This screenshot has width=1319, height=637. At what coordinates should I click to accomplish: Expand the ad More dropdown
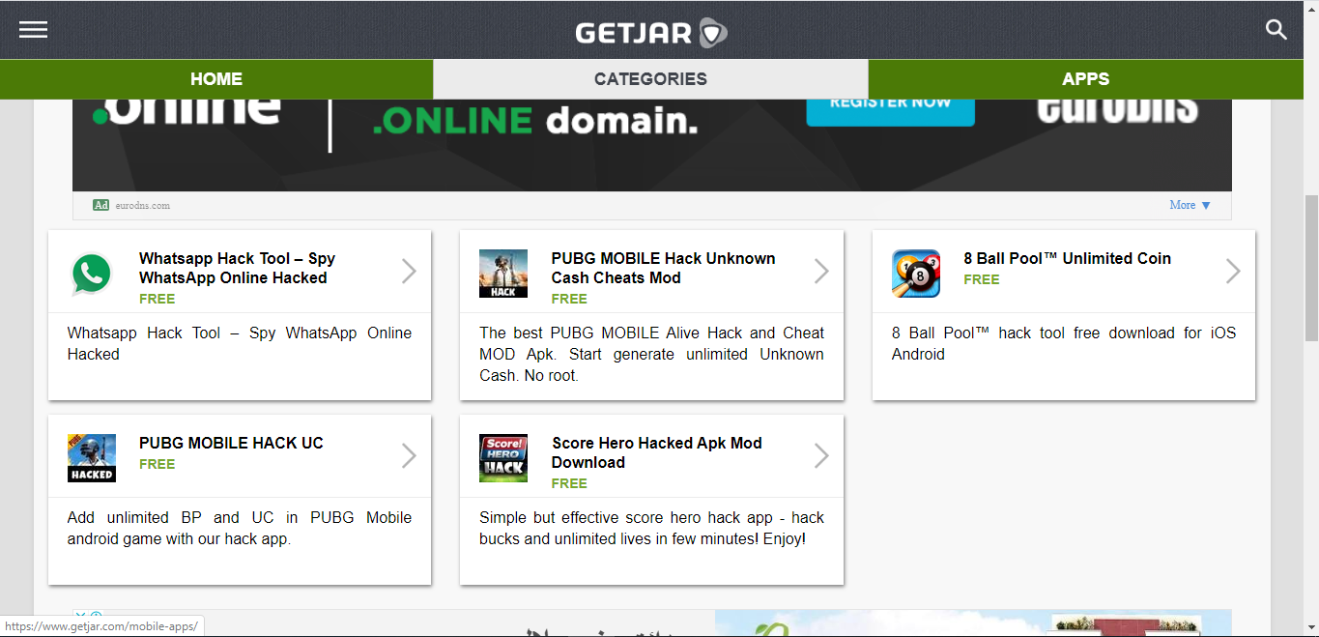[x=1190, y=205]
